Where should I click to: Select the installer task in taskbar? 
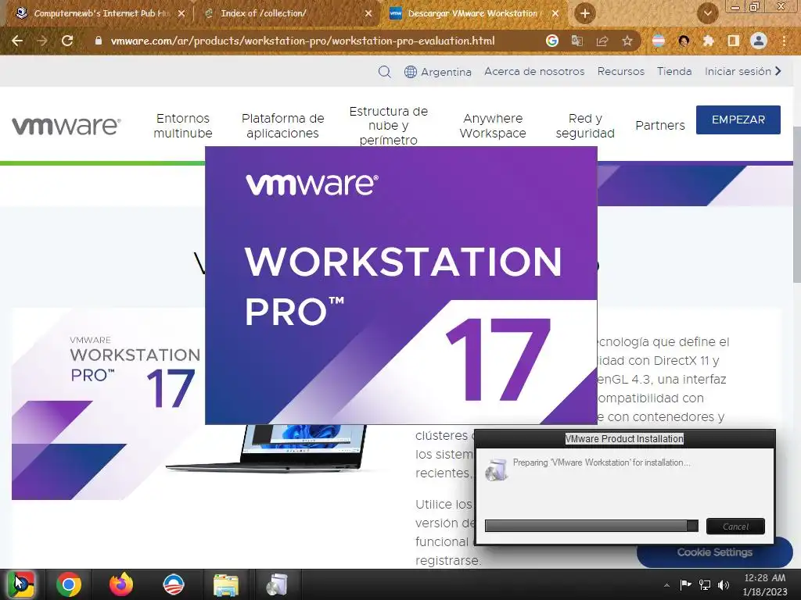click(278, 584)
